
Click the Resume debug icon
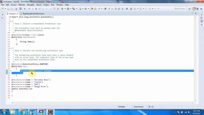29,9
